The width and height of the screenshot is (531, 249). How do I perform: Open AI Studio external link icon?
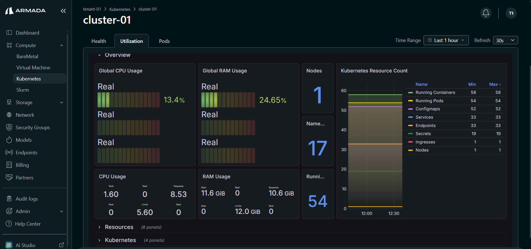[x=62, y=245]
